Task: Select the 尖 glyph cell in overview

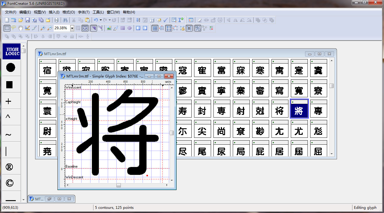Action: (x=202, y=129)
